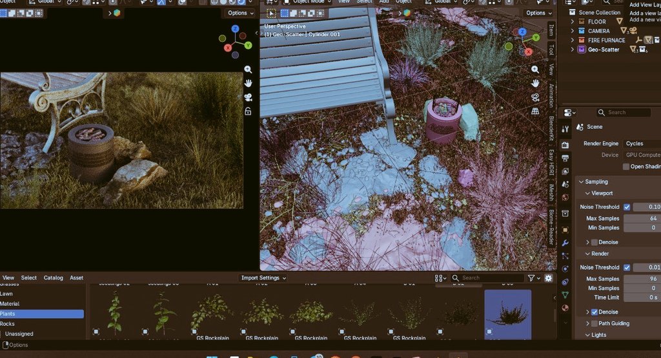Expand Geo-Scatter collection in outliner
The width and height of the screenshot is (661, 358).
pos(572,50)
